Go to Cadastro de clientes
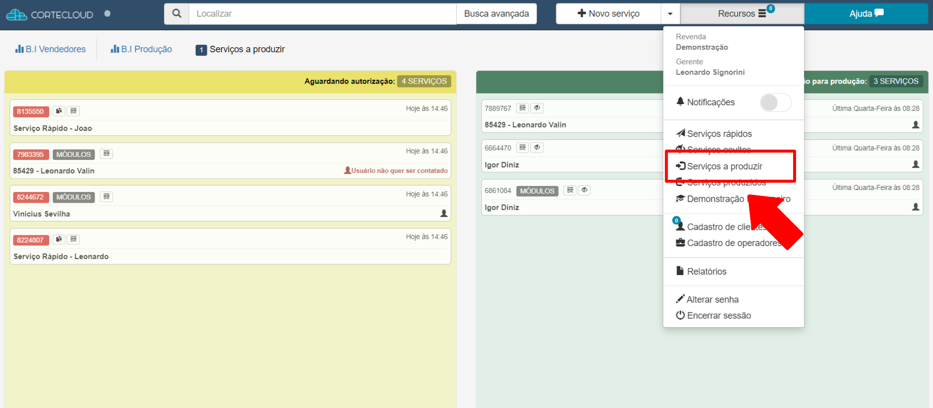The height and width of the screenshot is (408, 933). point(722,227)
